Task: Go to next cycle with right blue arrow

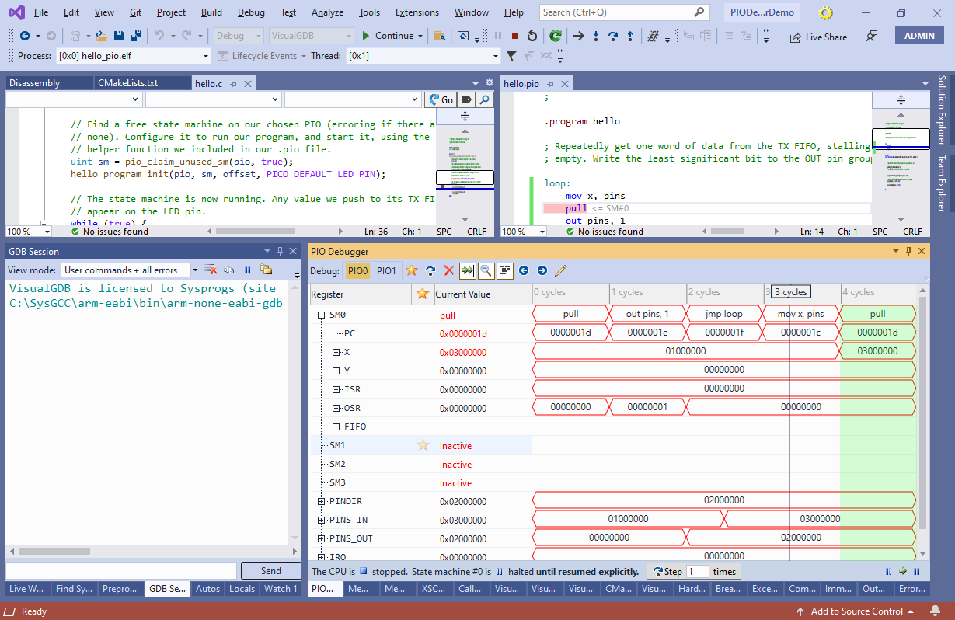Action: coord(542,270)
